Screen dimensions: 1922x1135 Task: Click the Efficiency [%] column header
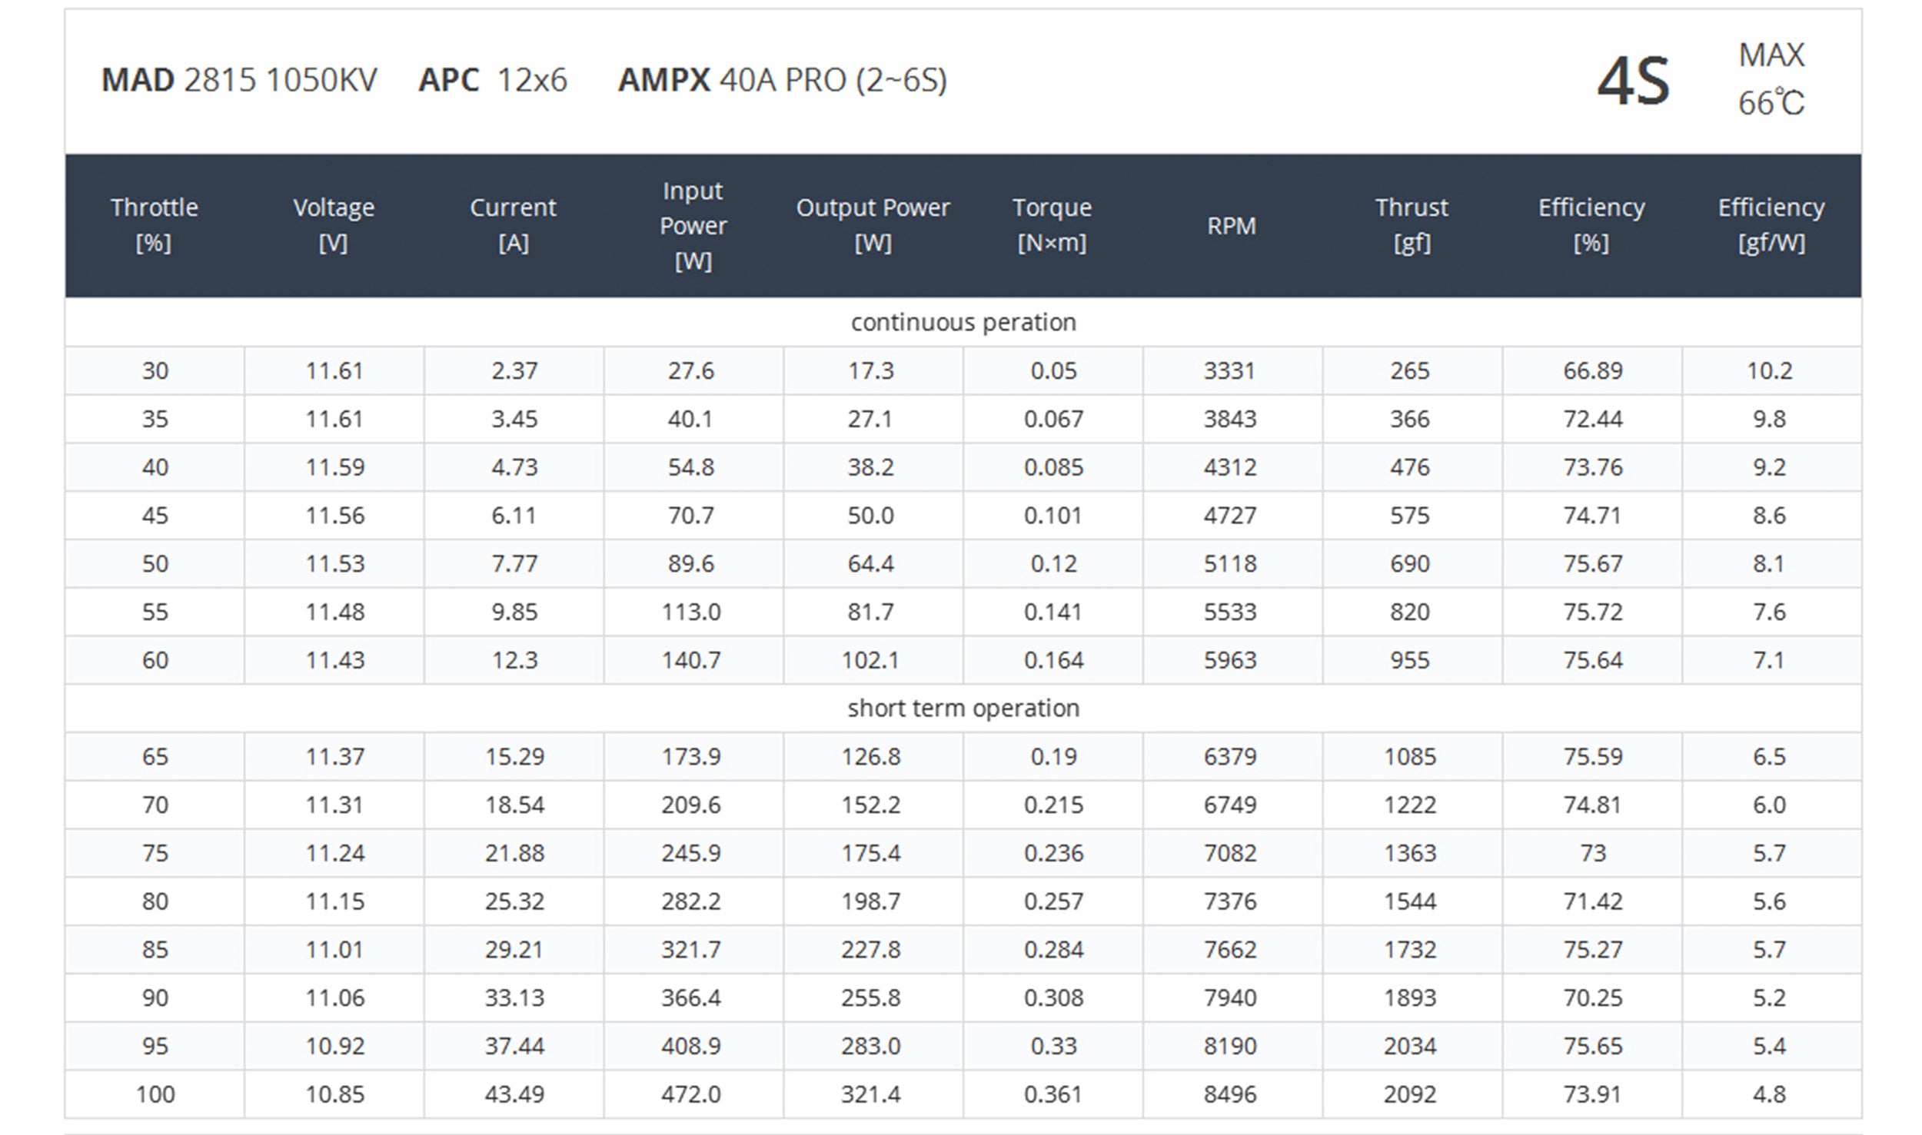[1591, 225]
